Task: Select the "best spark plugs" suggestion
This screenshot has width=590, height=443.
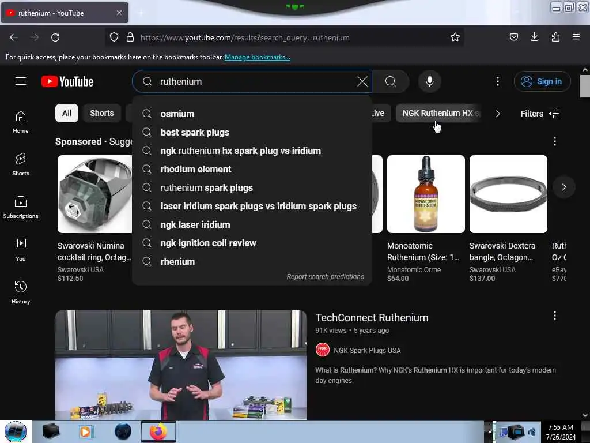Action: (x=252, y=132)
